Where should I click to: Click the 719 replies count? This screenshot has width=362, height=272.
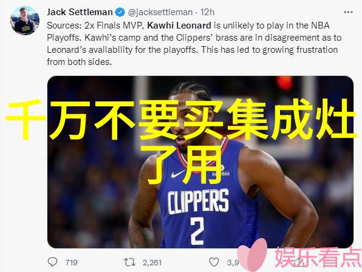(71, 262)
